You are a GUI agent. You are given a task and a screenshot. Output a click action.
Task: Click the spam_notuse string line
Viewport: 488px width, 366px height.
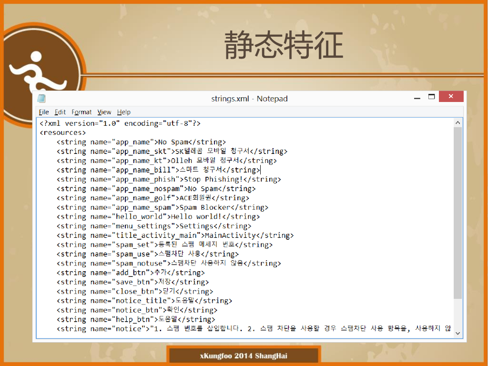pyautogui.click(x=169, y=264)
